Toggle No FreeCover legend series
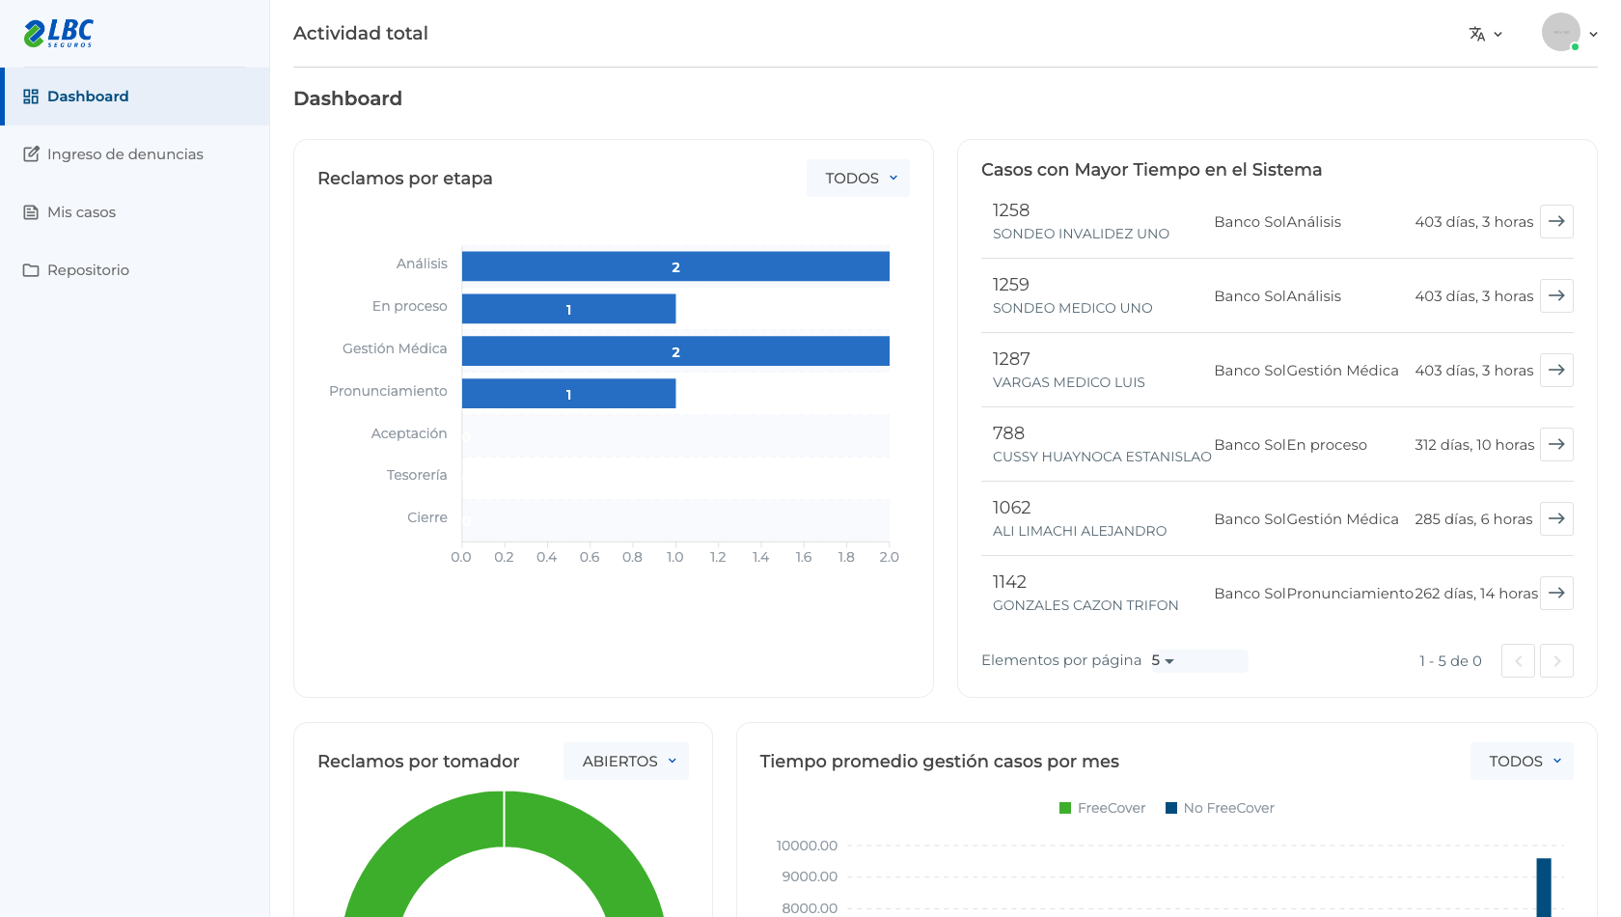The image size is (1621, 917). (x=1220, y=808)
